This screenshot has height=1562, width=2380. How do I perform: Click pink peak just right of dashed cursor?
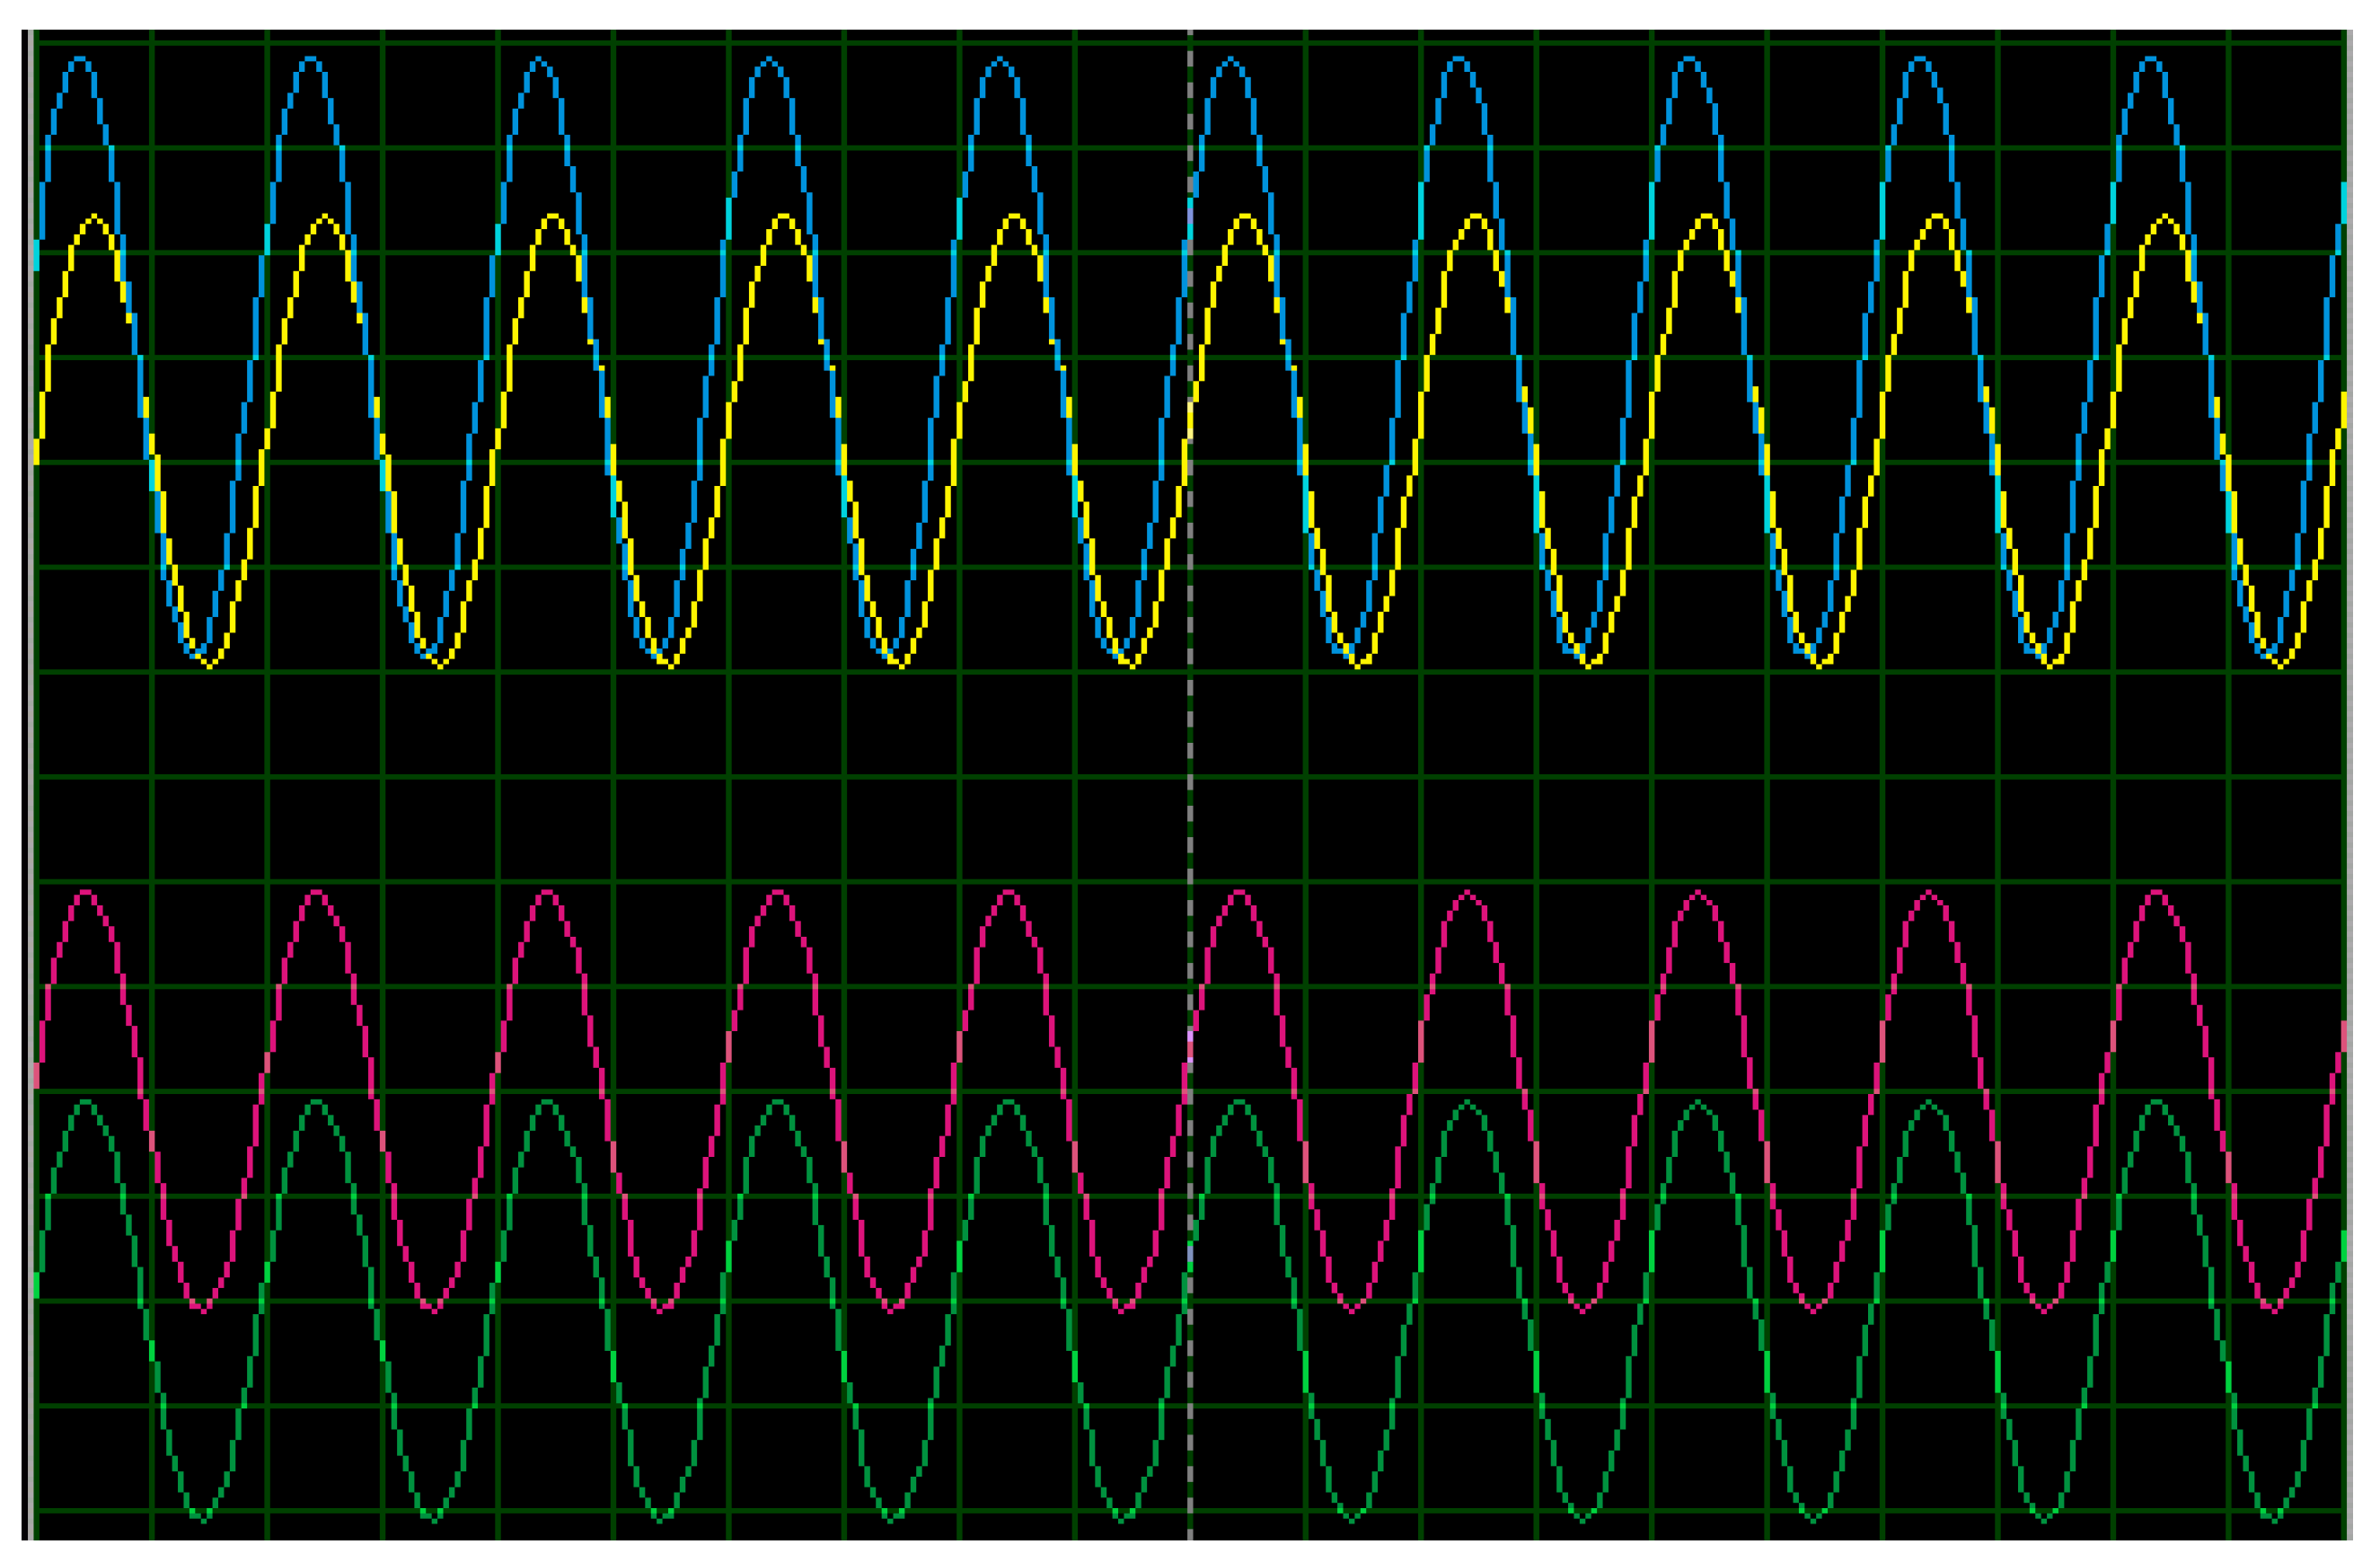(1238, 891)
